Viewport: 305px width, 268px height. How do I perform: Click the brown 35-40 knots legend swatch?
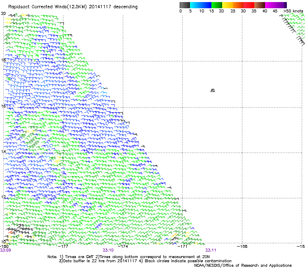[260, 5]
